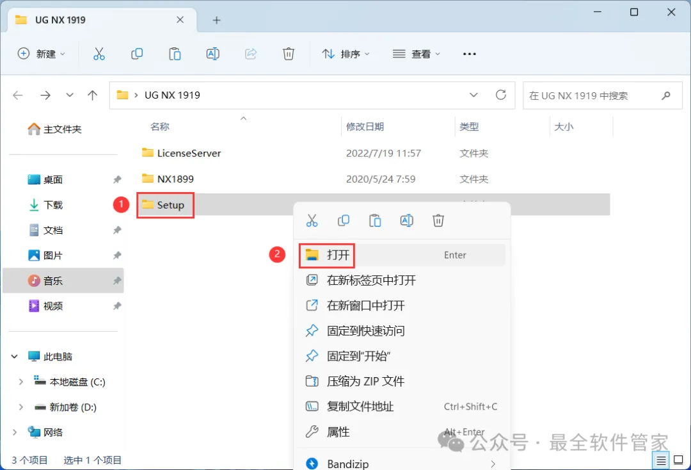Open the recent locations dropdown arrow
Viewport: 691px width, 470px height.
pyautogui.click(x=70, y=95)
